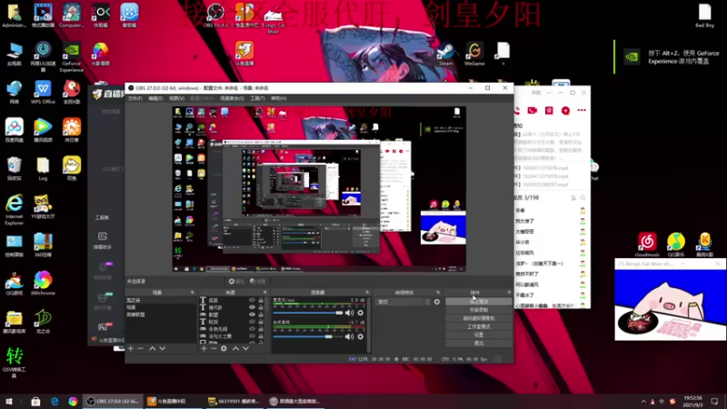Screen dimensions: 727x409
Task: Mute the 麦克风/Aux channel speaker
Action: 349,313
